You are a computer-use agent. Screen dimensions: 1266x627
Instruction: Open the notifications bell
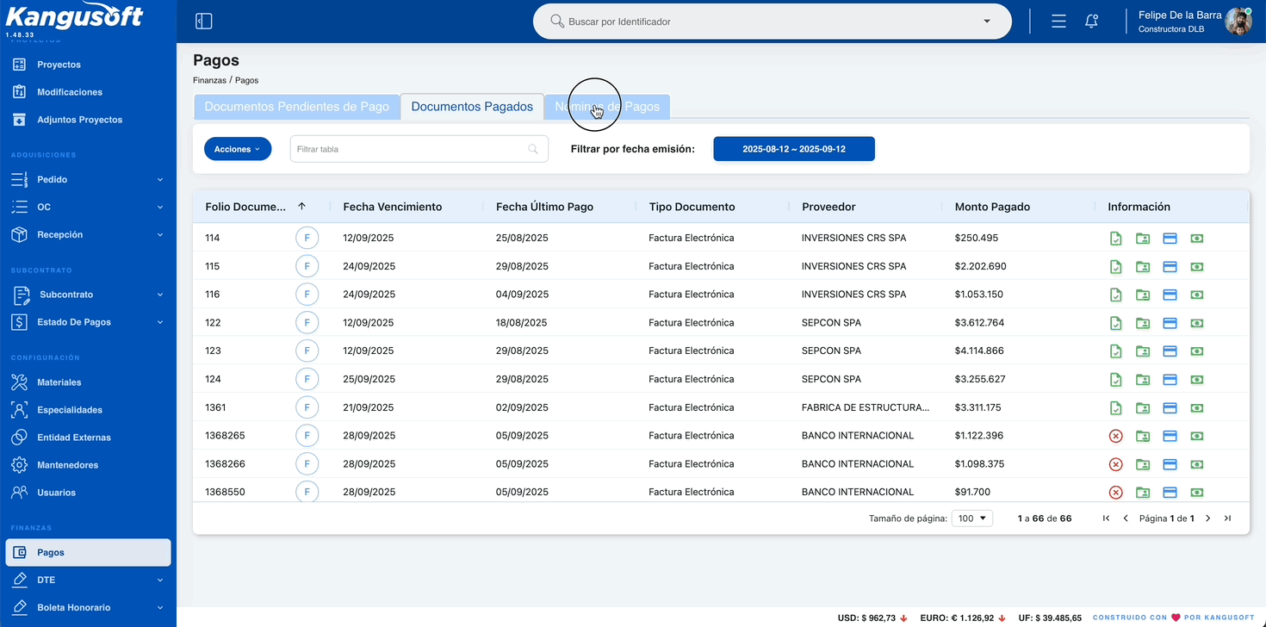click(1091, 22)
